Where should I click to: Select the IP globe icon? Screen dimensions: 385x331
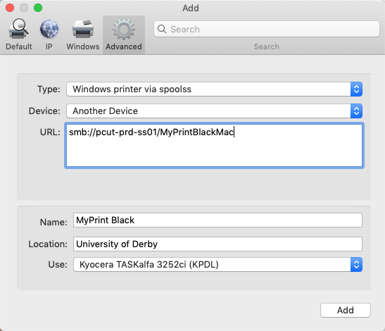pyautogui.click(x=49, y=29)
